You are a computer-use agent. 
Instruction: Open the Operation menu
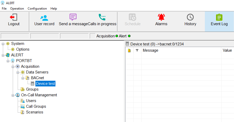pyautogui.click(x=17, y=9)
